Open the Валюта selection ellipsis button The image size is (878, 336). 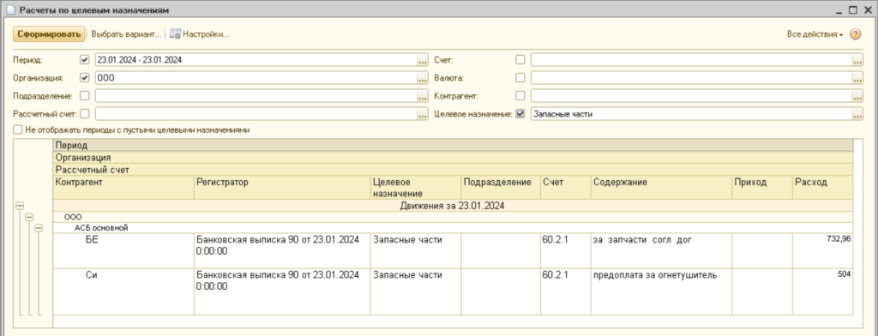[x=857, y=78]
